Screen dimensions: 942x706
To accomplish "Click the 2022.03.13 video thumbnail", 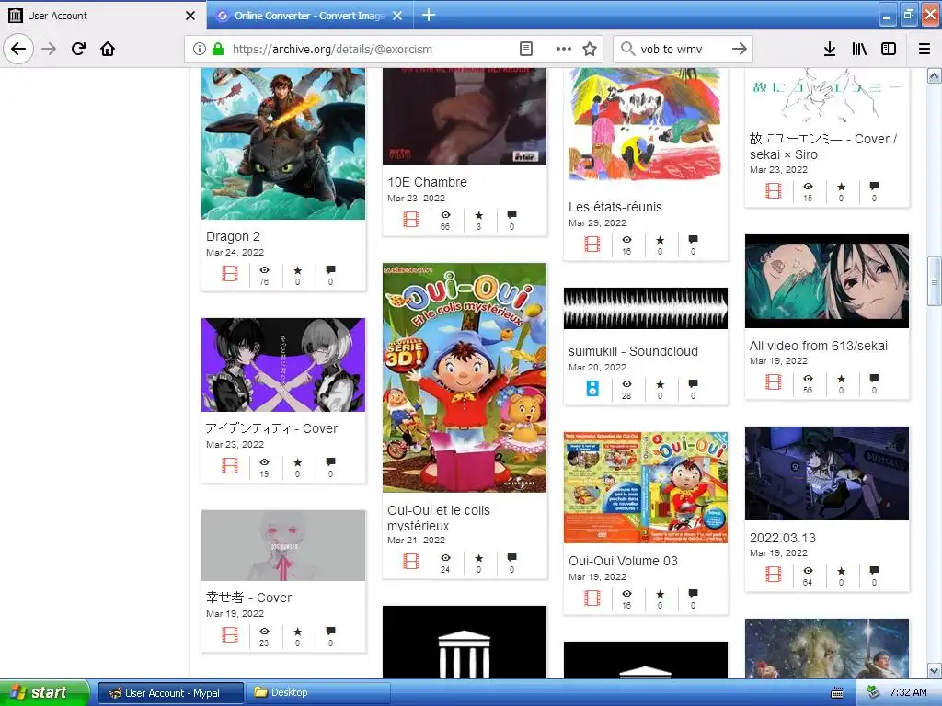I will [x=827, y=473].
